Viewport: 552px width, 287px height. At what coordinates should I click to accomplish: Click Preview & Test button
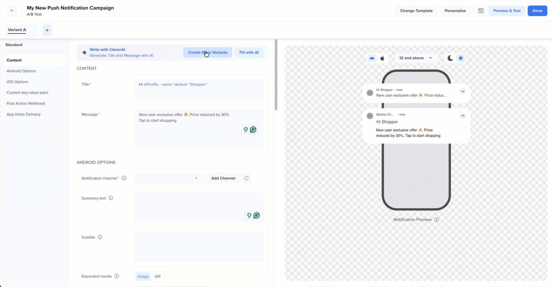tap(507, 11)
